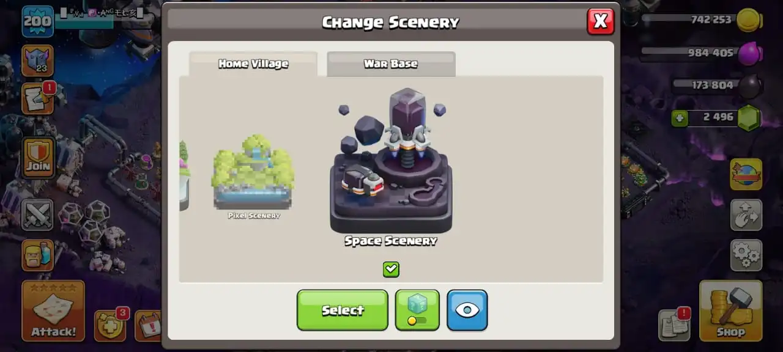This screenshot has height=352, width=783.
Task: Switch to the War Base tab
Action: (391, 64)
